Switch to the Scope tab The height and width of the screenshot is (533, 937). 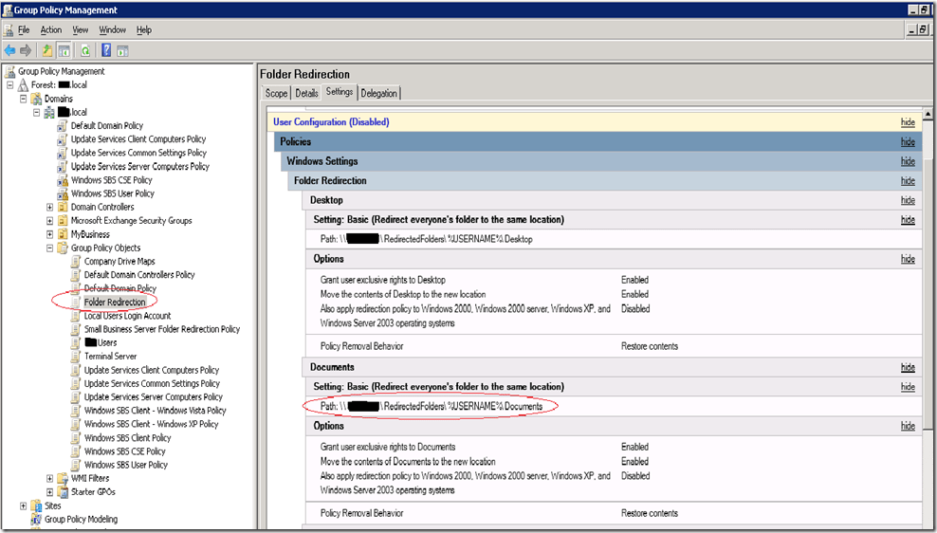tap(276, 93)
